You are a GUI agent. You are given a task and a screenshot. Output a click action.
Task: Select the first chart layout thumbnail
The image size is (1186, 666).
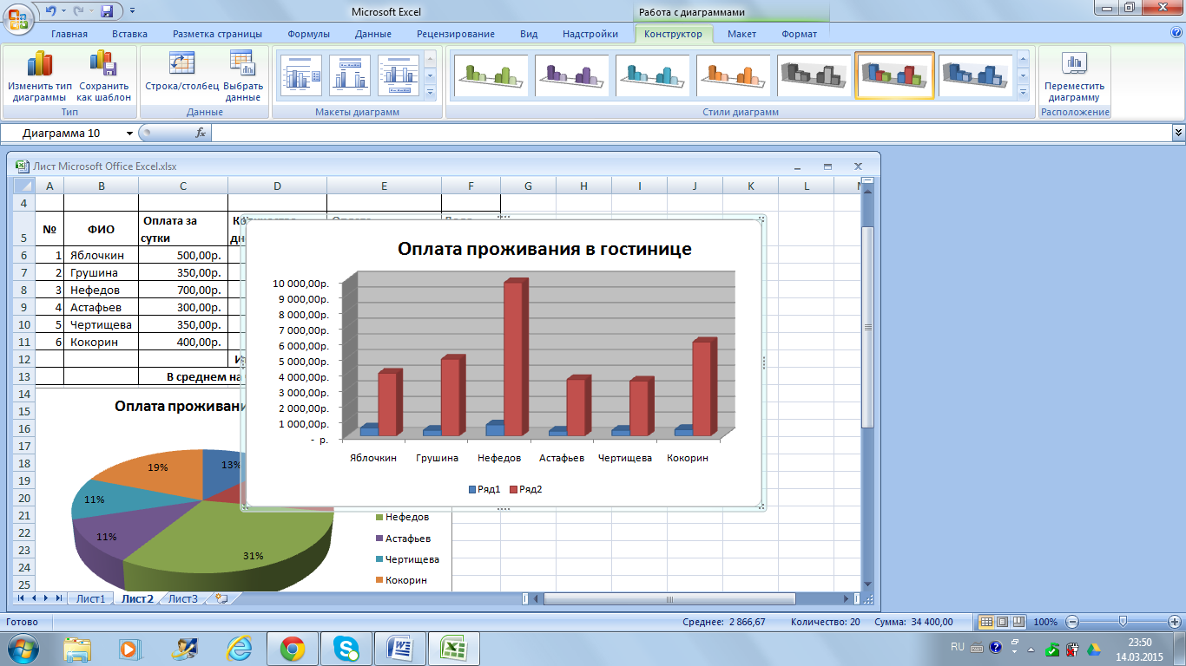[x=301, y=75]
